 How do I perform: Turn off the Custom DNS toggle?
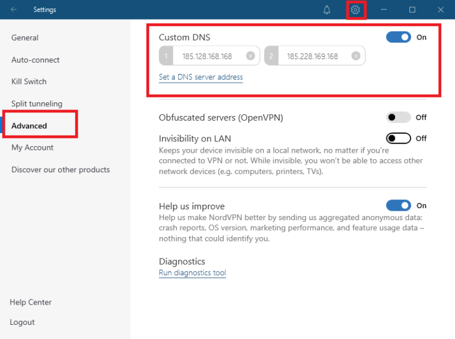[398, 37]
